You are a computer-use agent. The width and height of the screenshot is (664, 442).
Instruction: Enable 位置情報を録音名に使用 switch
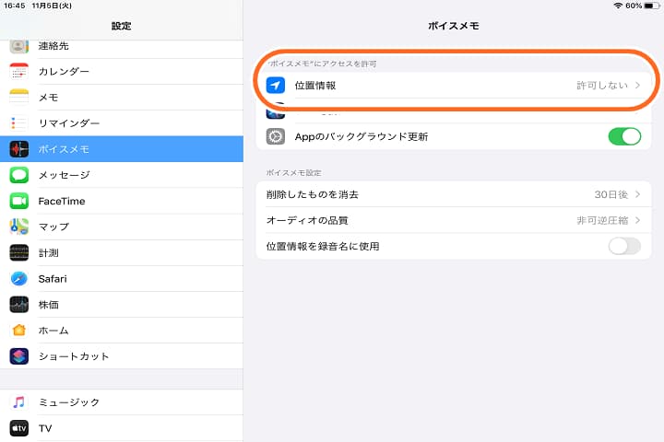pyautogui.click(x=624, y=246)
